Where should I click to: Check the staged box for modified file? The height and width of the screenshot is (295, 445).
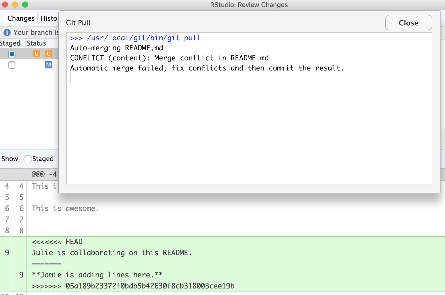pos(12,65)
